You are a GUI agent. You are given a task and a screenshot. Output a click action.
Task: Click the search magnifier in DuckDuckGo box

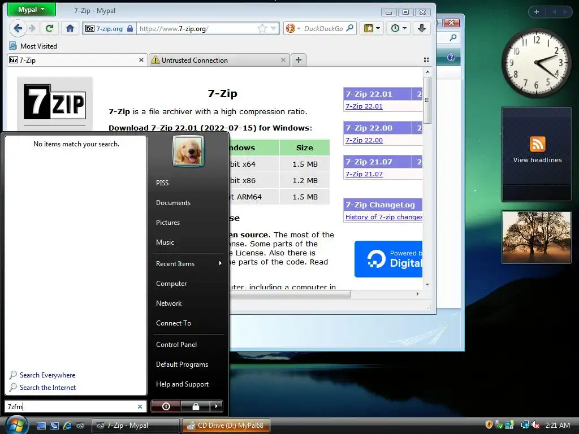pos(350,28)
